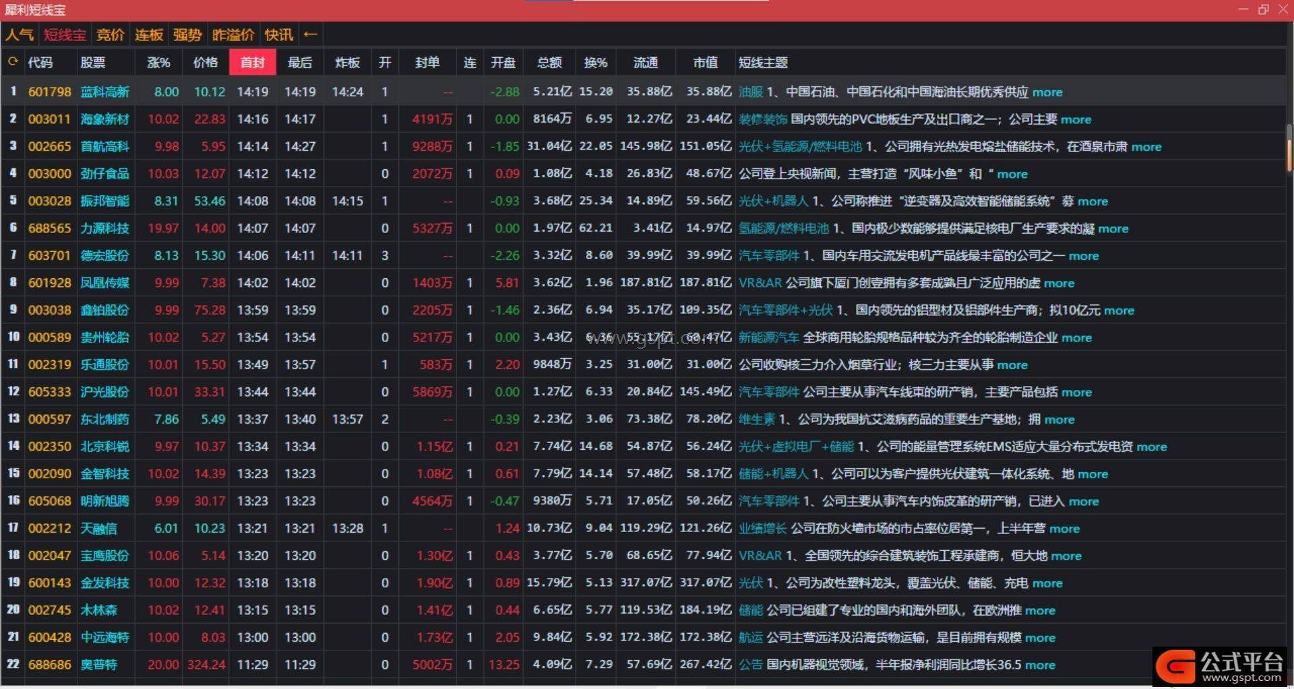Select stock name 振邦智能
Image resolution: width=1294 pixels, height=689 pixels.
[105, 201]
